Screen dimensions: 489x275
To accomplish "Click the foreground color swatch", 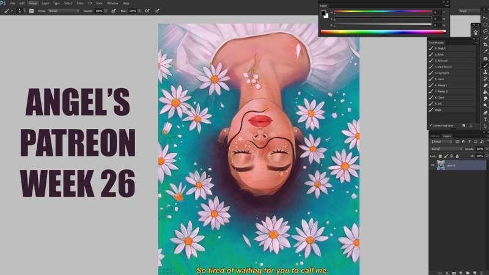I will [323, 13].
